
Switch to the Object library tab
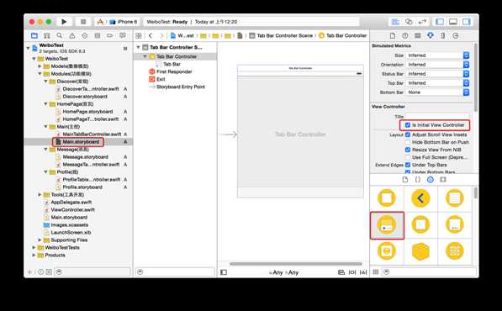point(431,180)
